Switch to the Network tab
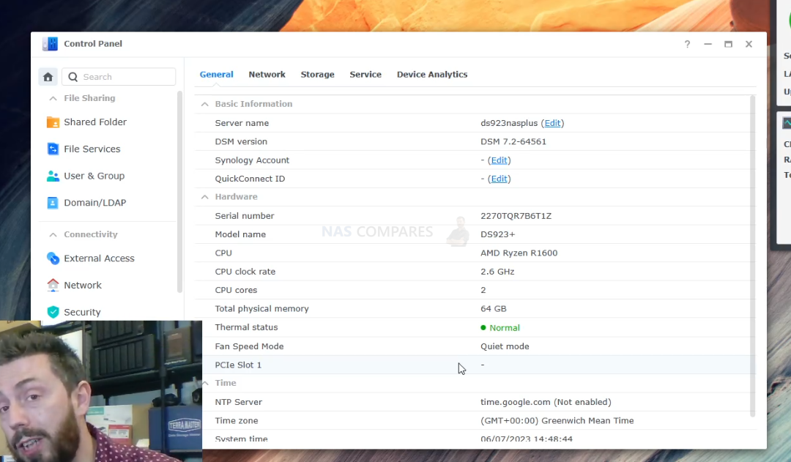791x462 pixels. [x=267, y=74]
